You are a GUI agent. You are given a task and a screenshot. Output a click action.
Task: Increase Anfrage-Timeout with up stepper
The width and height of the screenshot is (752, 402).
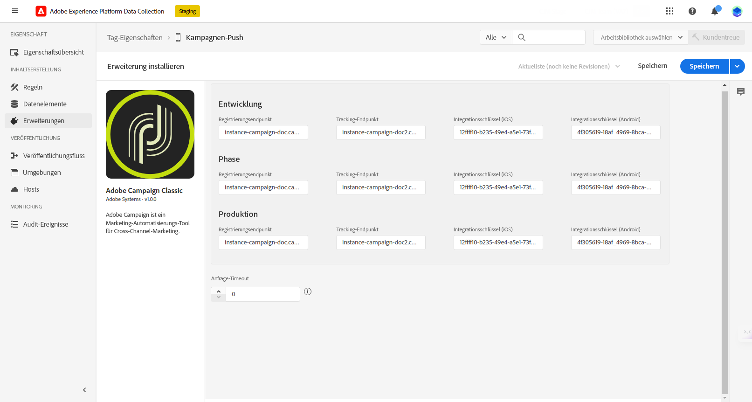[219, 291]
